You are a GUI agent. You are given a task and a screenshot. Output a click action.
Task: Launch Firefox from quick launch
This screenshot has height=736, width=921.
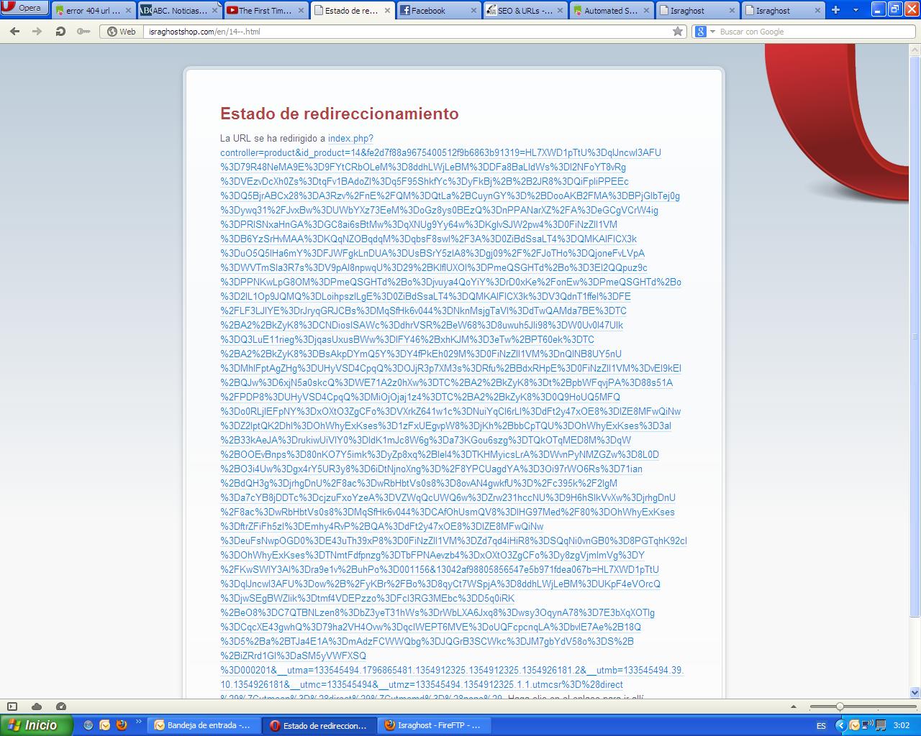pyautogui.click(x=122, y=725)
